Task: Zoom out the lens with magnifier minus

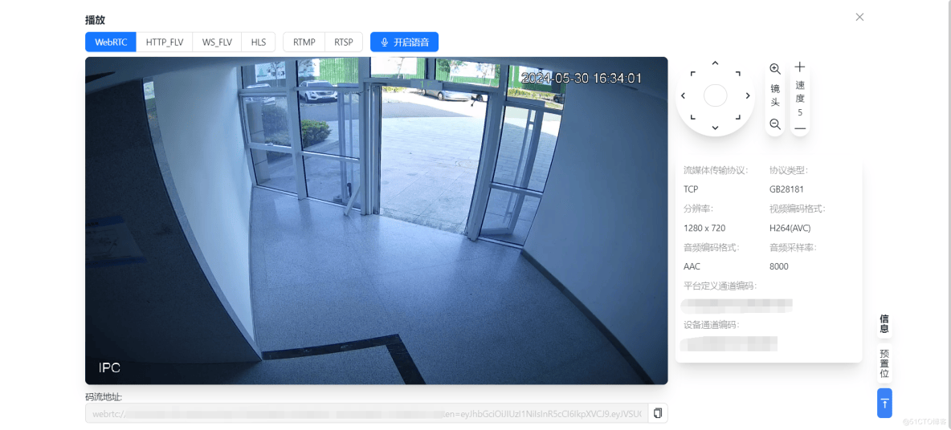Action: coord(774,124)
